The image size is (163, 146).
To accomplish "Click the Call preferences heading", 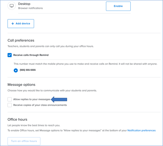I will (21, 40).
